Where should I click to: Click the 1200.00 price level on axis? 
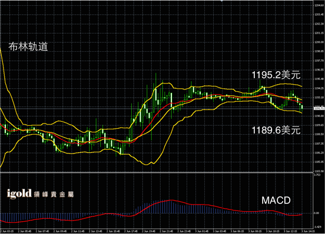click(x=319, y=42)
